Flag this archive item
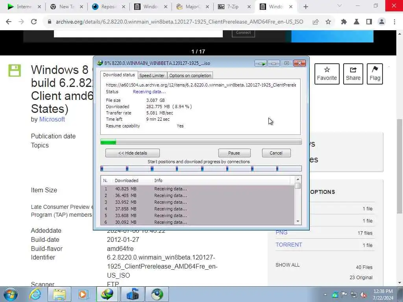 click(375, 74)
